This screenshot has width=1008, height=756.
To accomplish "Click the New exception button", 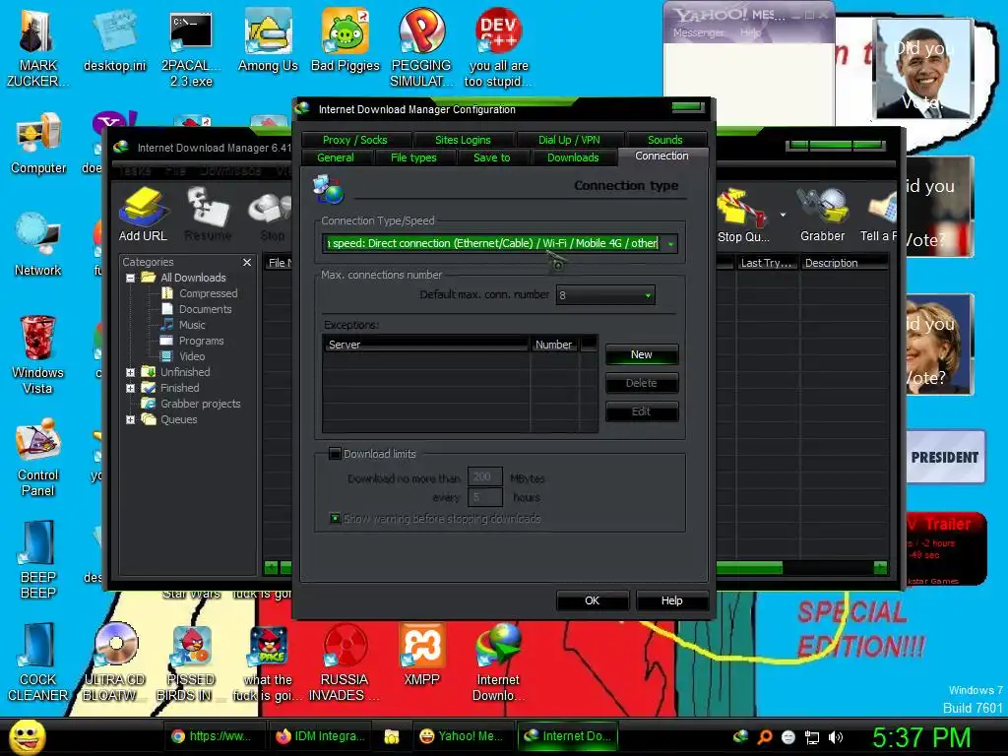I will click(642, 354).
